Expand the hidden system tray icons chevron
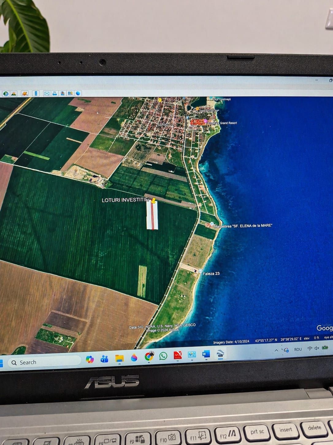Image resolution: width=333 pixels, height=445 pixels. coord(276,350)
